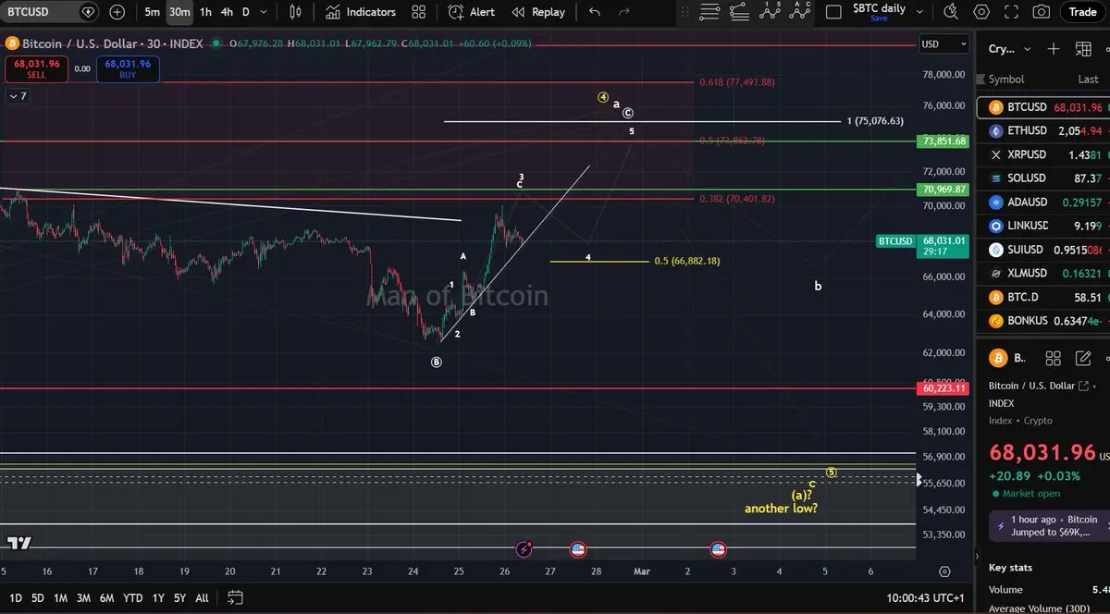Click the edit note pencil icon
The width and height of the screenshot is (1110, 614).
1083,358
